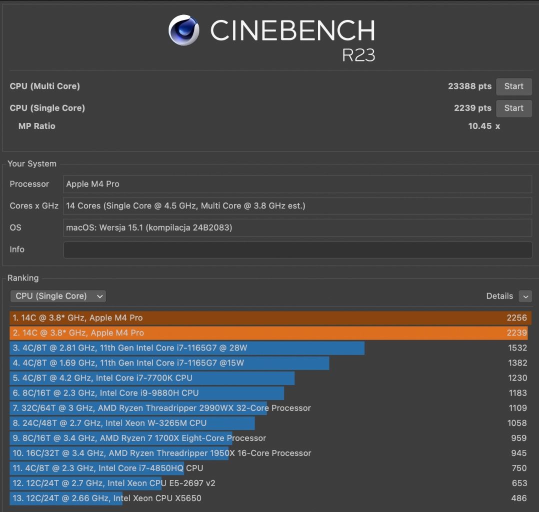
Task: Select the Threadripper 1950X row
Action: click(270, 453)
